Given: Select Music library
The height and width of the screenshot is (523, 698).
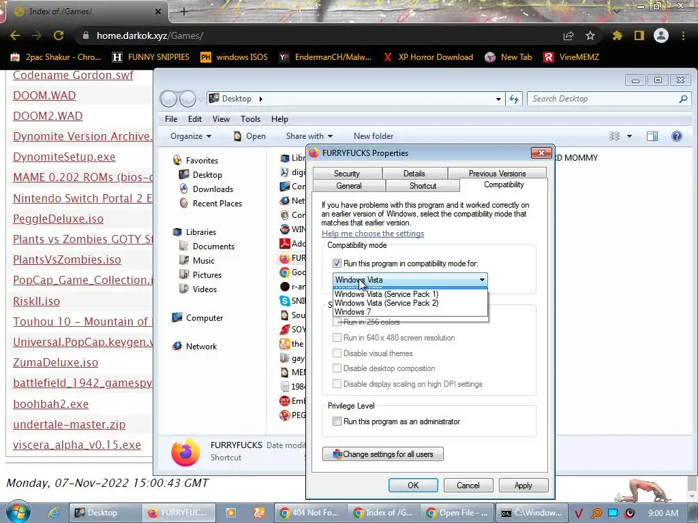Looking at the screenshot, I should coord(197,260).
